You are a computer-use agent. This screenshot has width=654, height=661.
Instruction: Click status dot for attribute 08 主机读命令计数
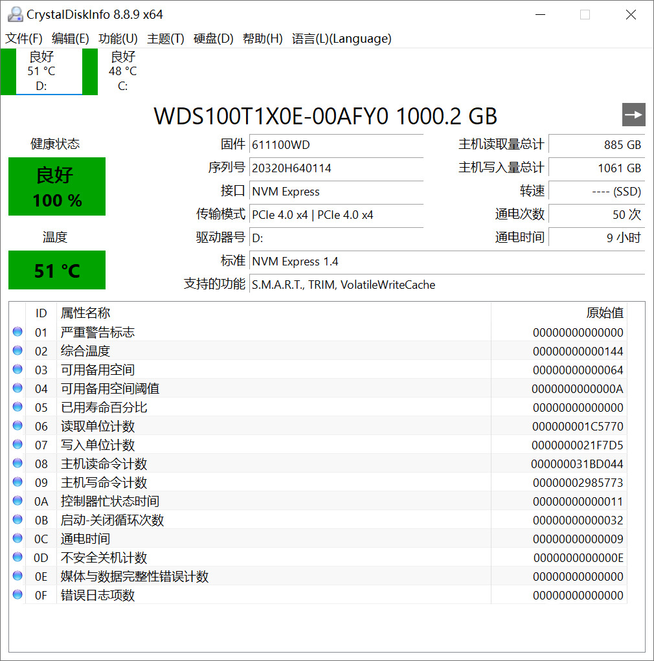pos(17,463)
